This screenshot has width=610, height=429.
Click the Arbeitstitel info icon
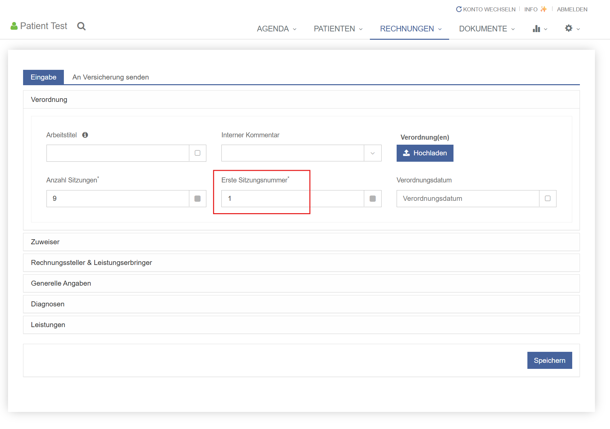pos(85,135)
